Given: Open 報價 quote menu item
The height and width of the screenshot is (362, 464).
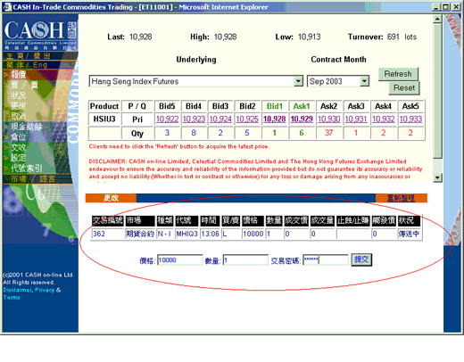Looking at the screenshot, I should tap(19, 74).
